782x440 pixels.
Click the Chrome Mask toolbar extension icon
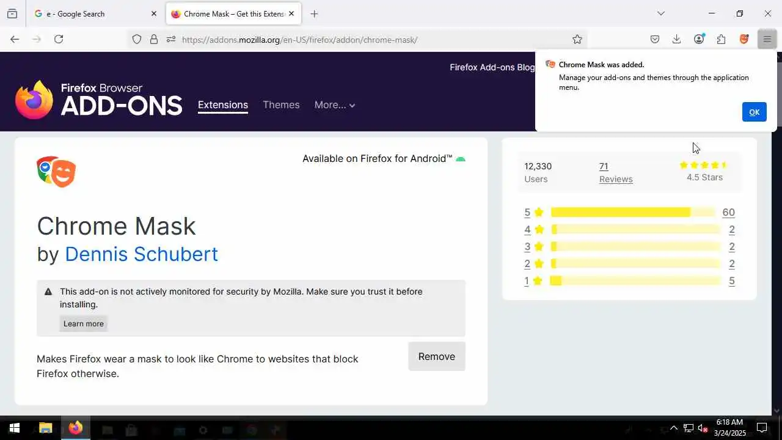[744, 39]
